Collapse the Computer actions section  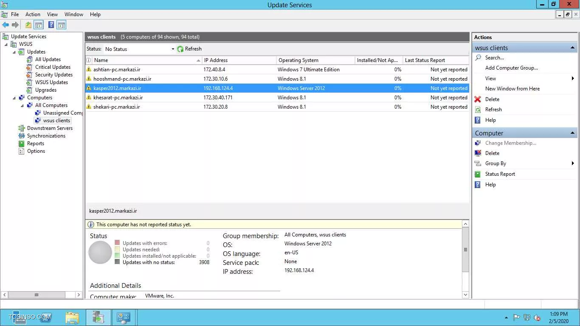tap(572, 133)
